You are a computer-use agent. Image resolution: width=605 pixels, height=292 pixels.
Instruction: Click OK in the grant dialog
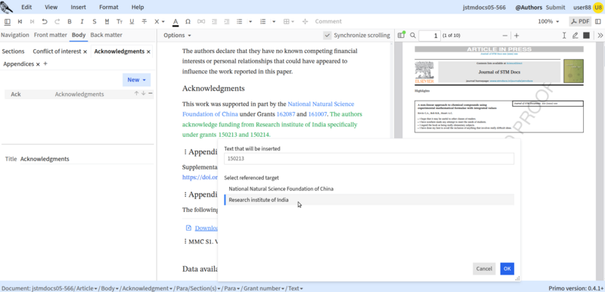point(507,269)
